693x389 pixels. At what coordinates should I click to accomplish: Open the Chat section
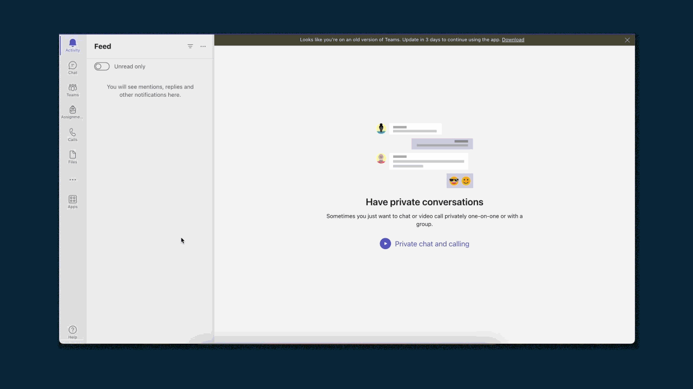73,68
